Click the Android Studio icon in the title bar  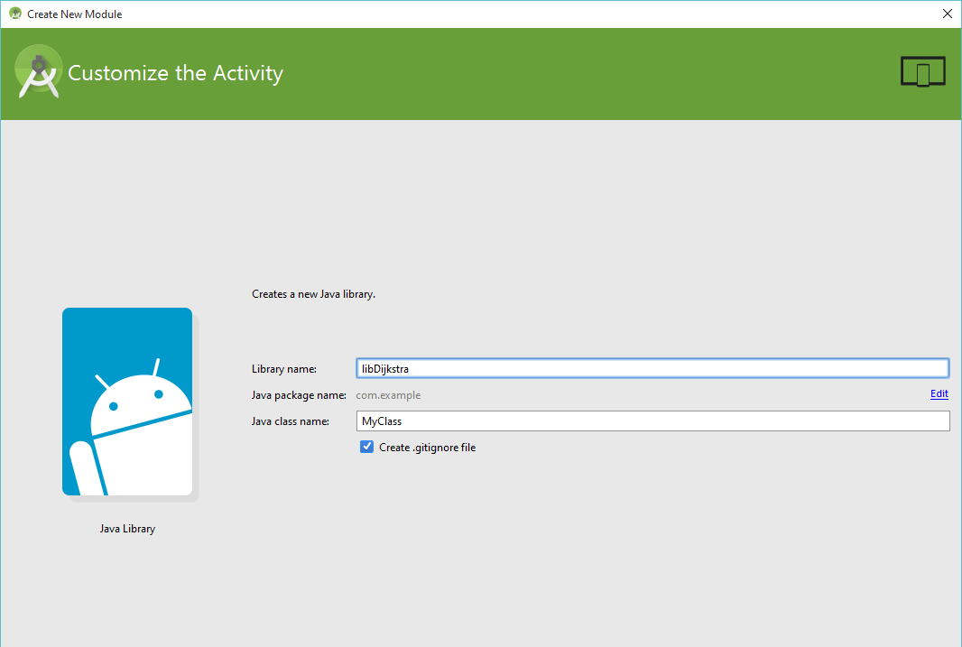coord(14,14)
